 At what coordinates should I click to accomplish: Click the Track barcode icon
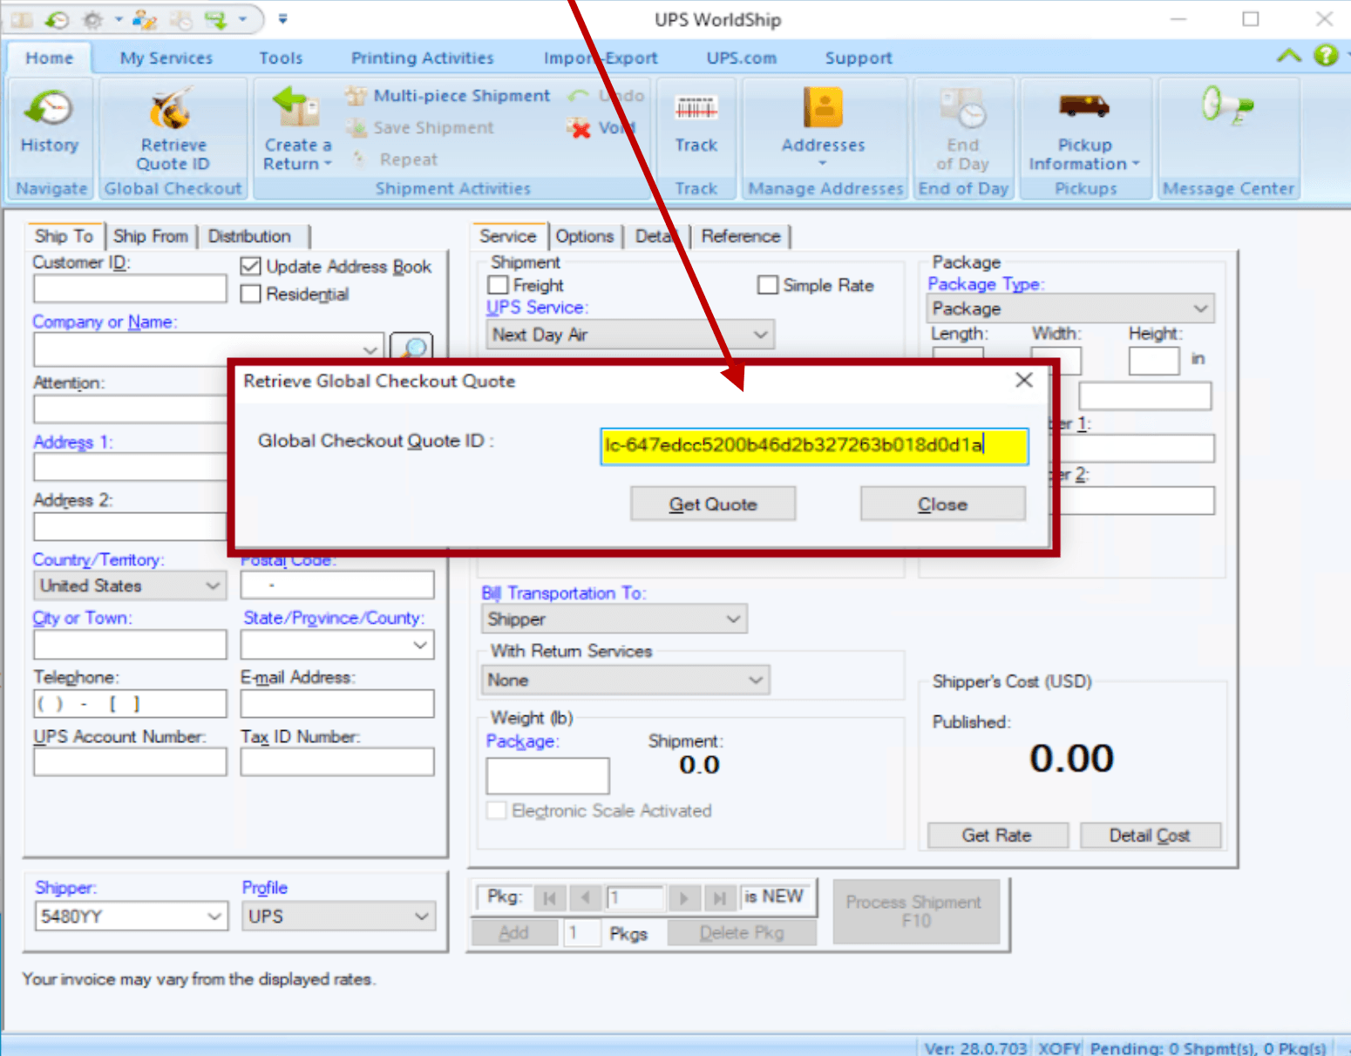696,108
